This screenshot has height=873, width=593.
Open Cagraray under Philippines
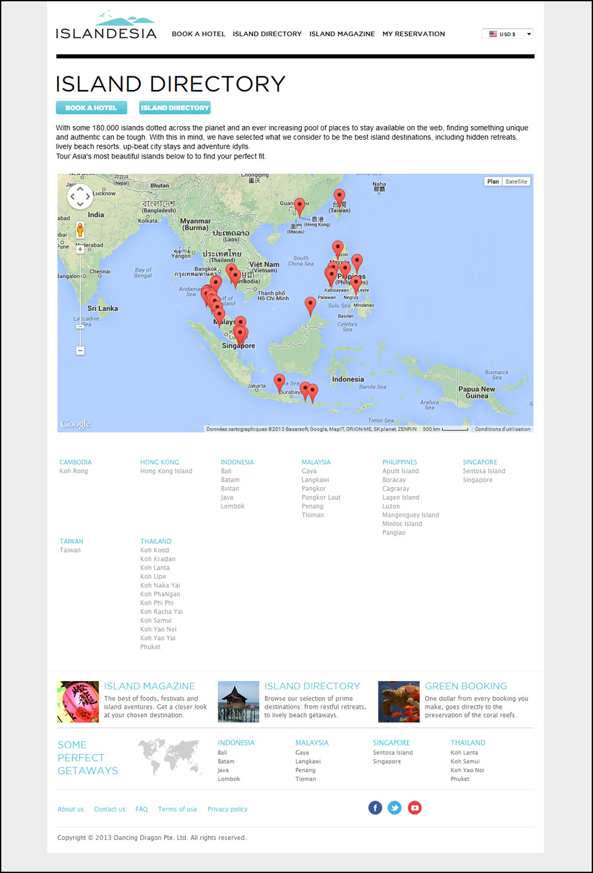[x=396, y=489]
